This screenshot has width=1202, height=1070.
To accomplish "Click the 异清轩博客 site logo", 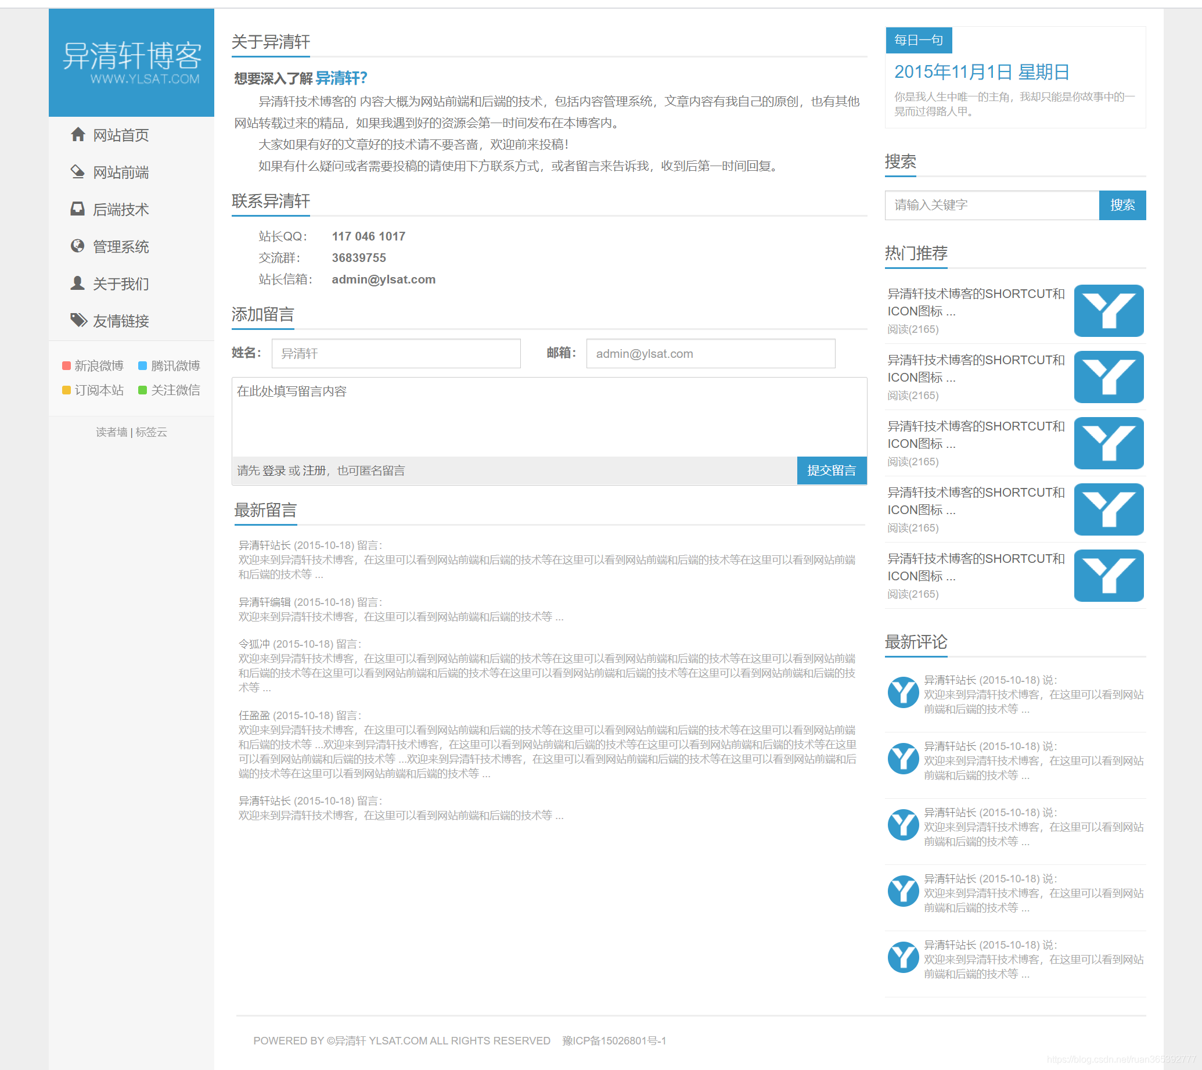I will [131, 62].
